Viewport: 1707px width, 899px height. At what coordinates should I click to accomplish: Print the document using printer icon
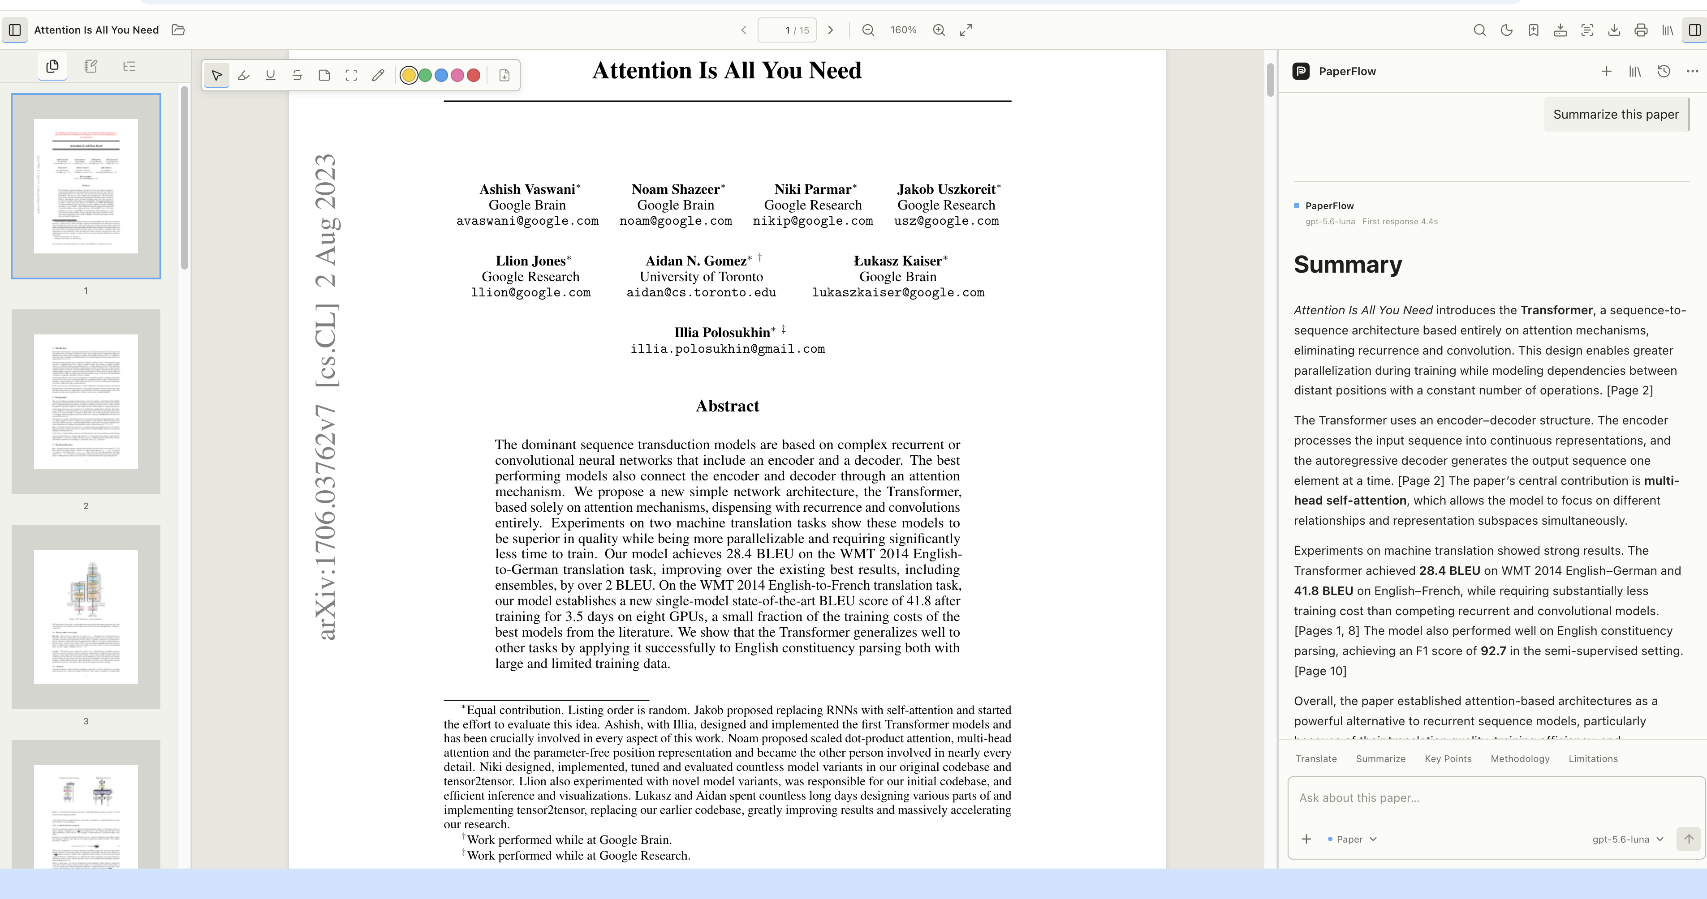point(1641,30)
